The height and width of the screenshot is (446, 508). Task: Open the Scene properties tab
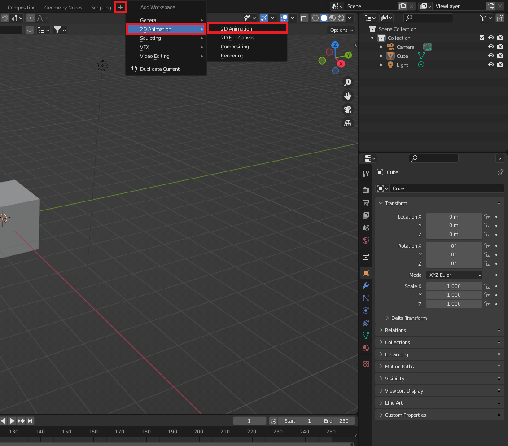coord(366,228)
